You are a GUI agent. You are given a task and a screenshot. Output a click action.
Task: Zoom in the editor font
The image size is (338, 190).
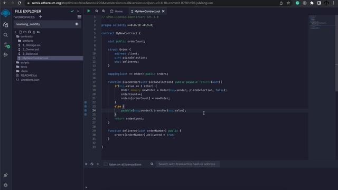(104, 11)
